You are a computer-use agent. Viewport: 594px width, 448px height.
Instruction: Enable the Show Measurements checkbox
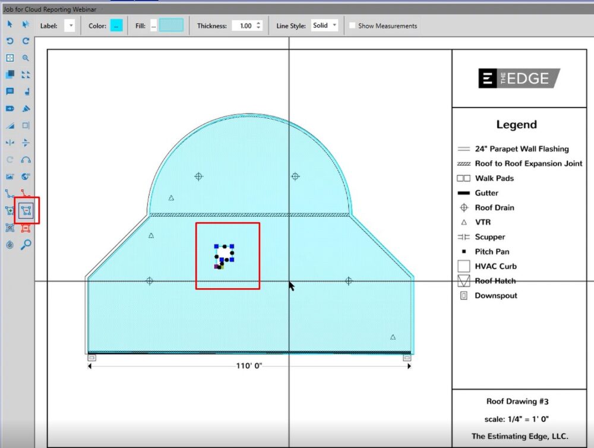(353, 26)
